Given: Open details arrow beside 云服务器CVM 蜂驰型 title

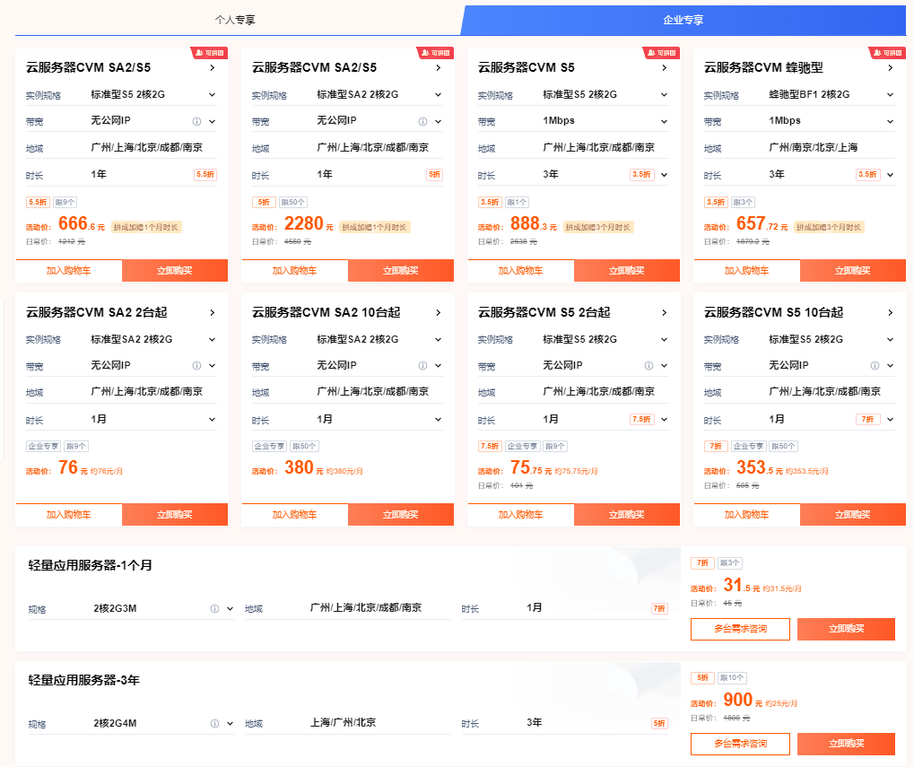Looking at the screenshot, I should [x=890, y=67].
